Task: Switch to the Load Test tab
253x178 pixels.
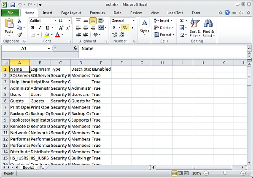Action: click(175, 13)
